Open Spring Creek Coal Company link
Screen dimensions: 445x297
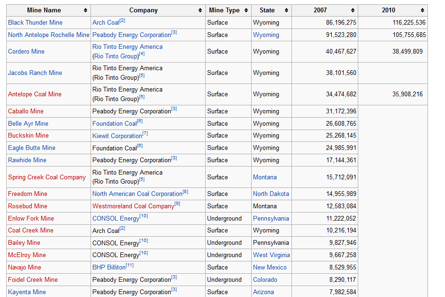click(x=47, y=177)
